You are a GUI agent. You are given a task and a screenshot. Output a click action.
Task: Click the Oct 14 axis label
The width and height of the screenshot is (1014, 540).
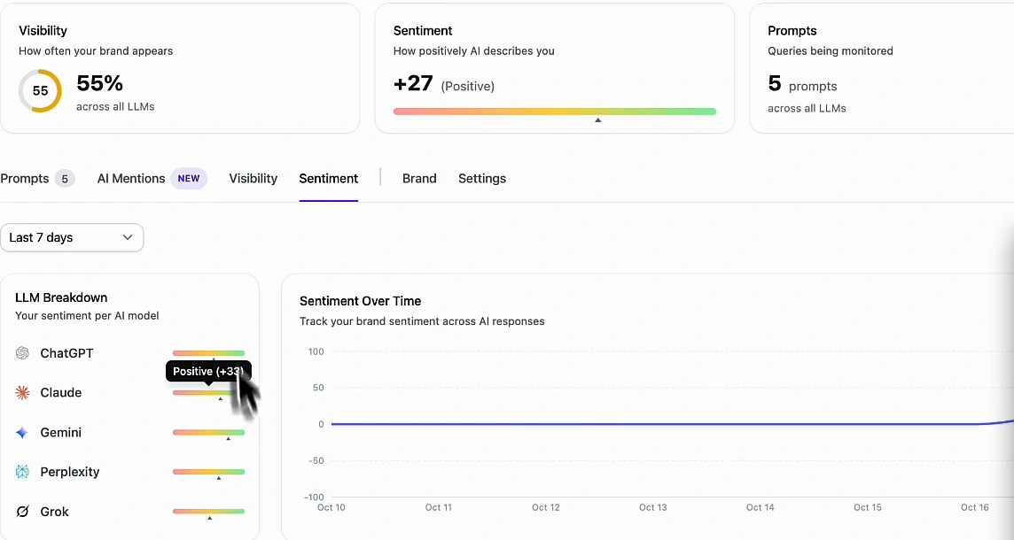[760, 508]
